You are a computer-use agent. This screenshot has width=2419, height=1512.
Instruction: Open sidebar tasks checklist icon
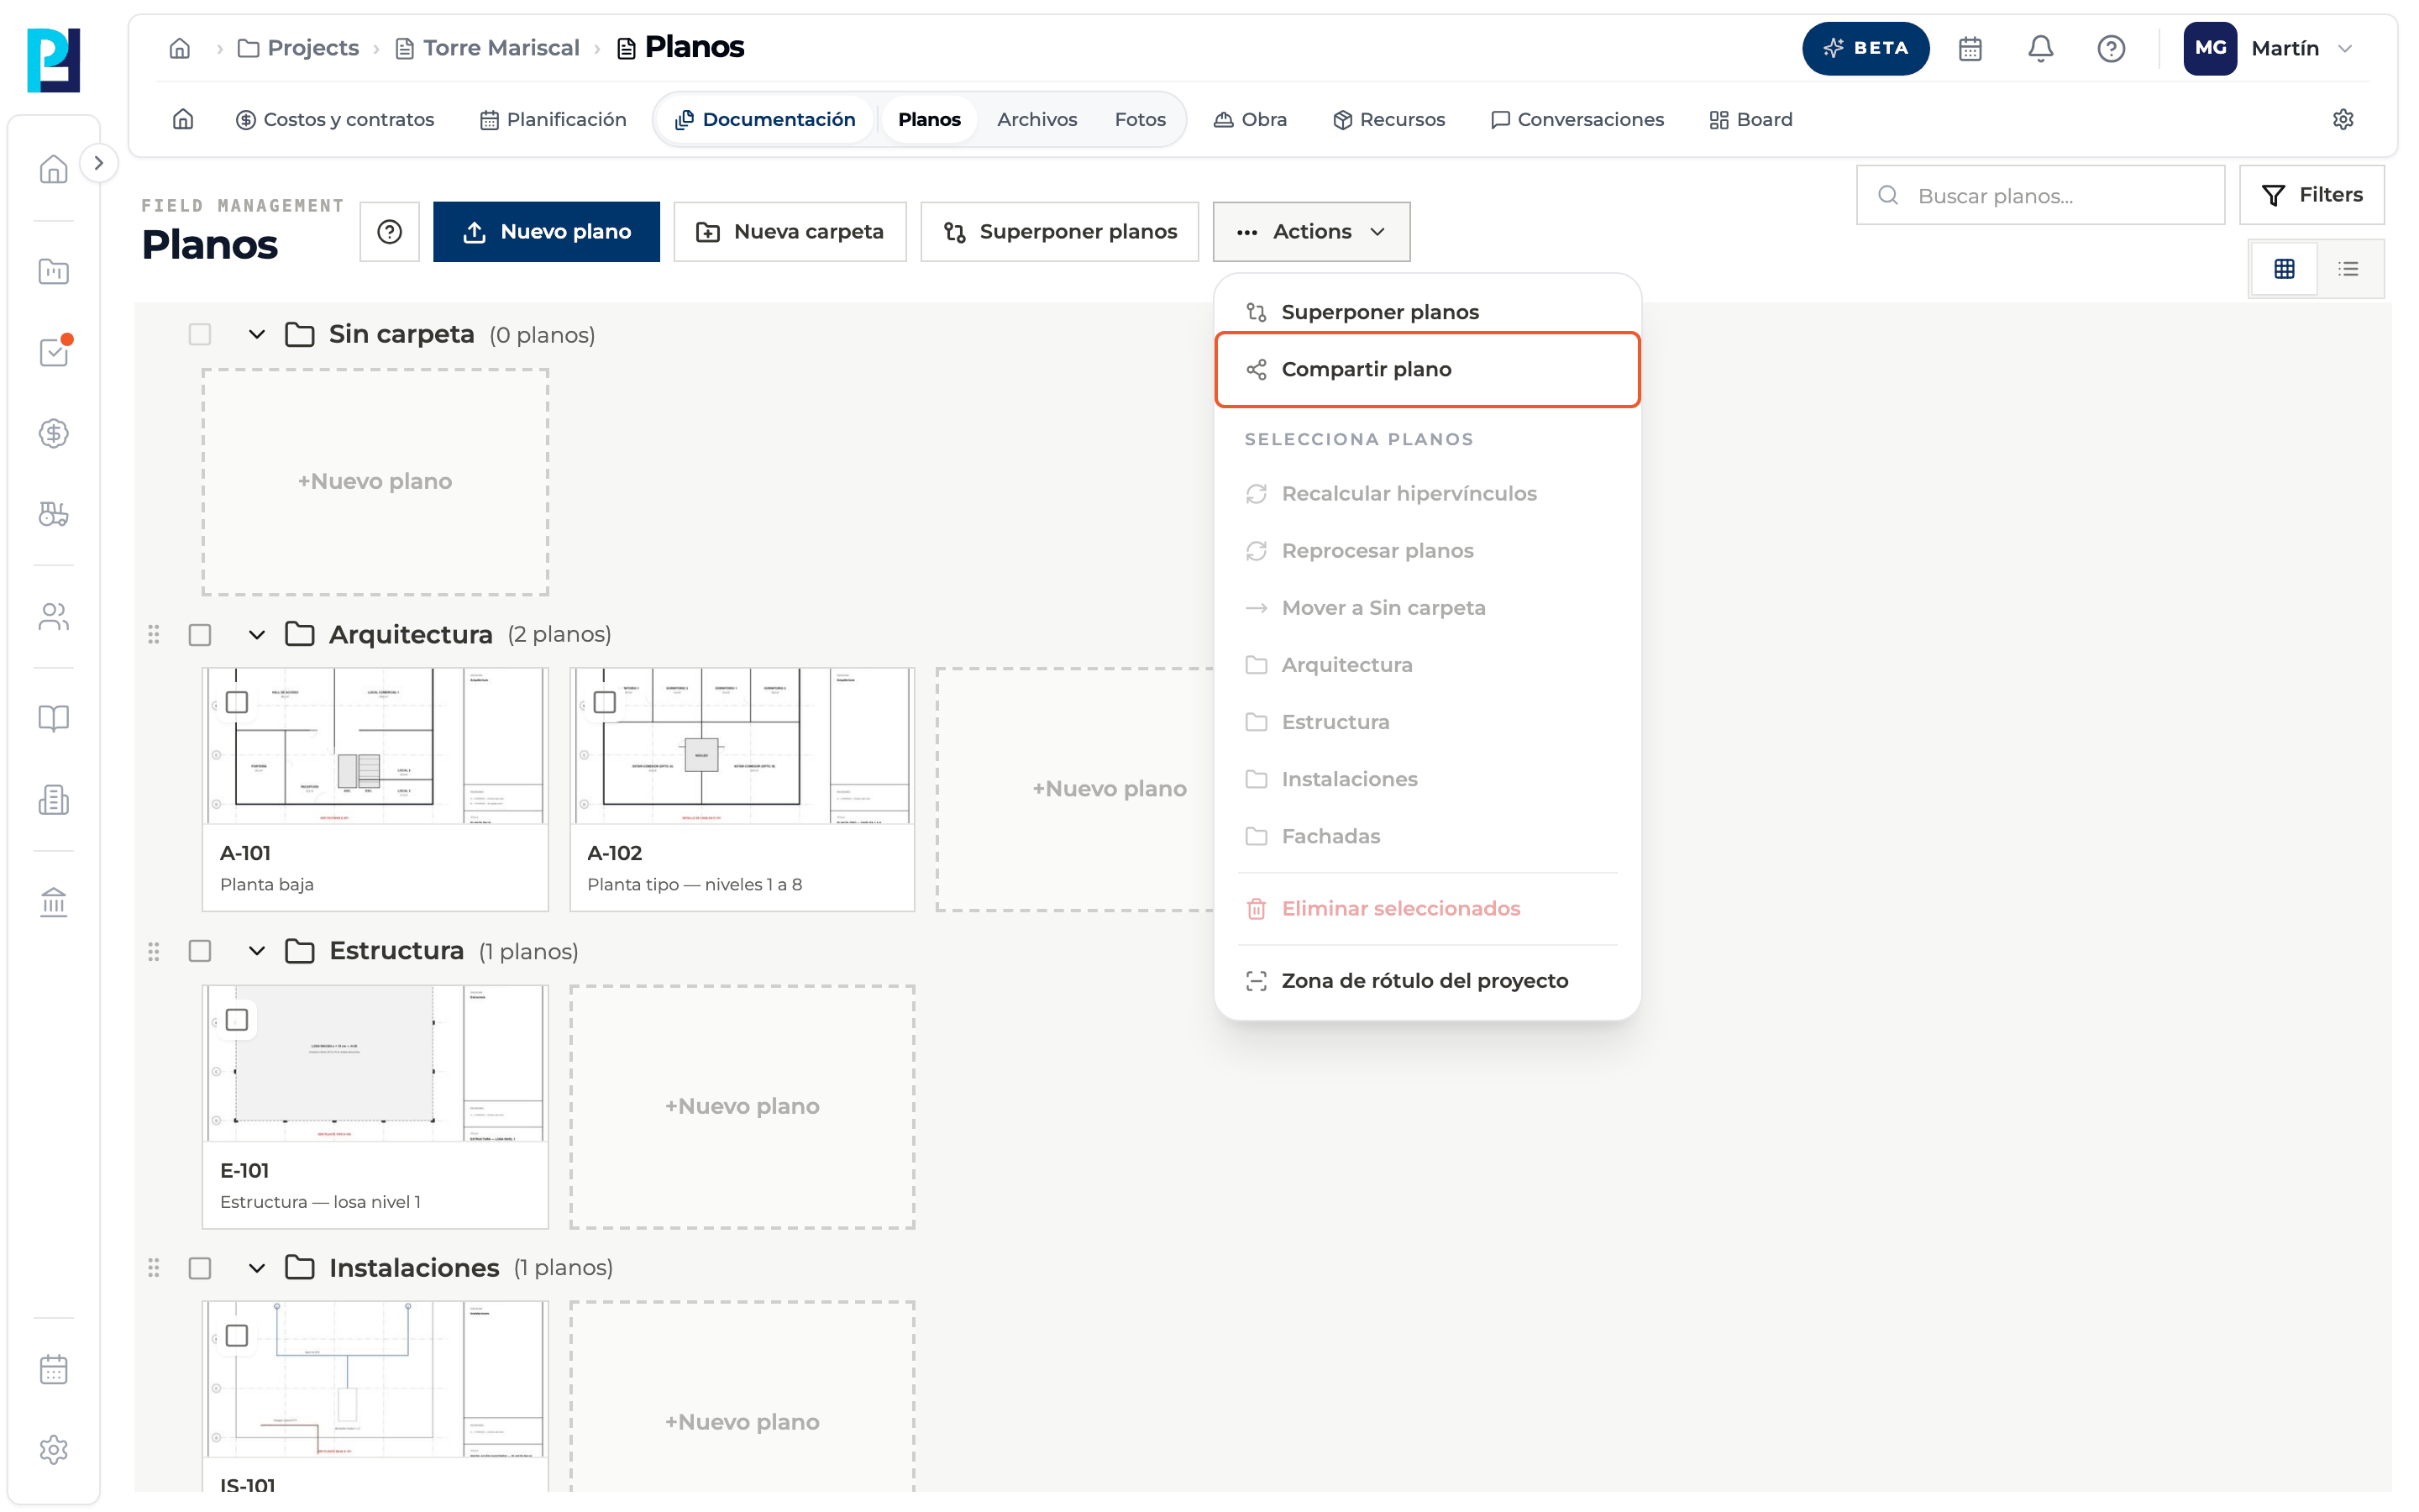coord(53,352)
